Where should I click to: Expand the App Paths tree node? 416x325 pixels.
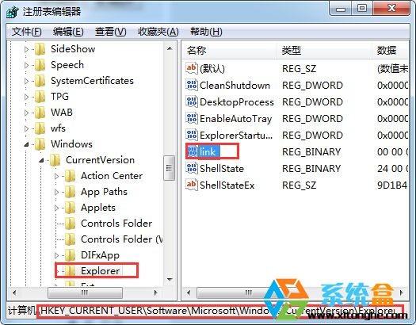[56, 192]
